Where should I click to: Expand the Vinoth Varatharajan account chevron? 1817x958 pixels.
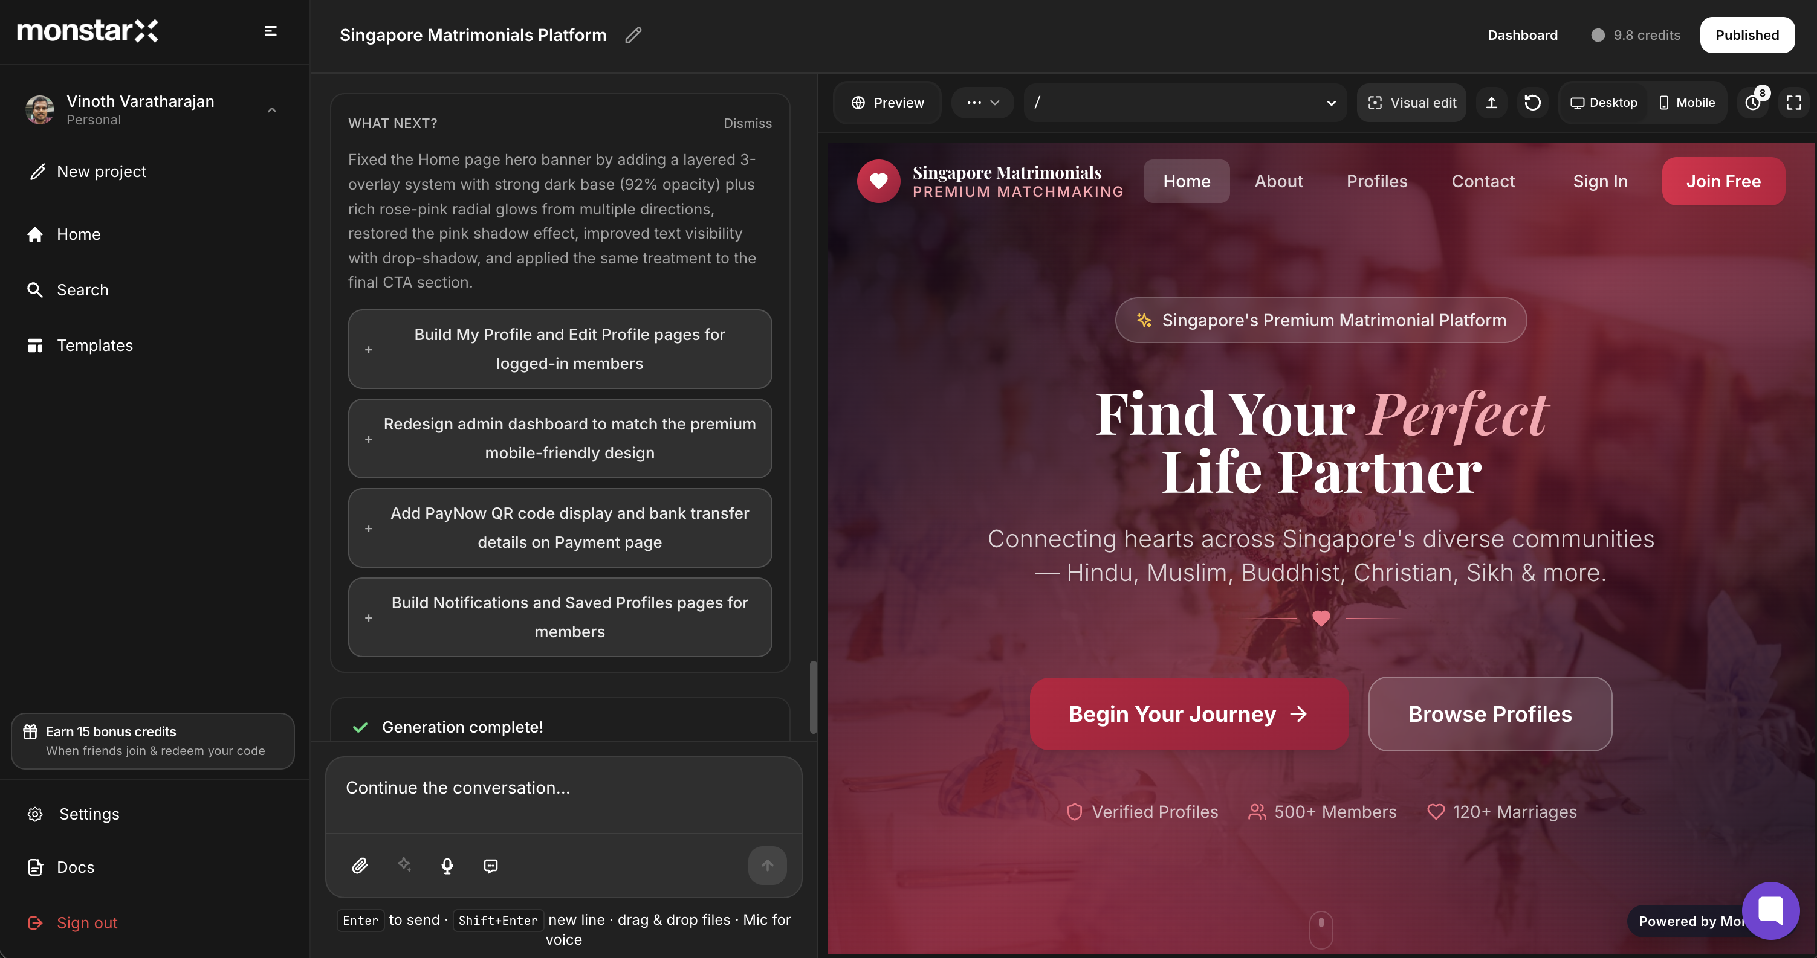coord(271,110)
